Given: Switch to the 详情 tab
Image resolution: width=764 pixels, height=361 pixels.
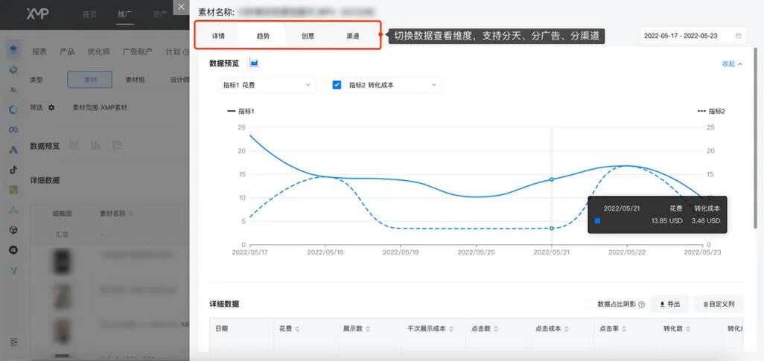Looking at the screenshot, I should pos(217,36).
